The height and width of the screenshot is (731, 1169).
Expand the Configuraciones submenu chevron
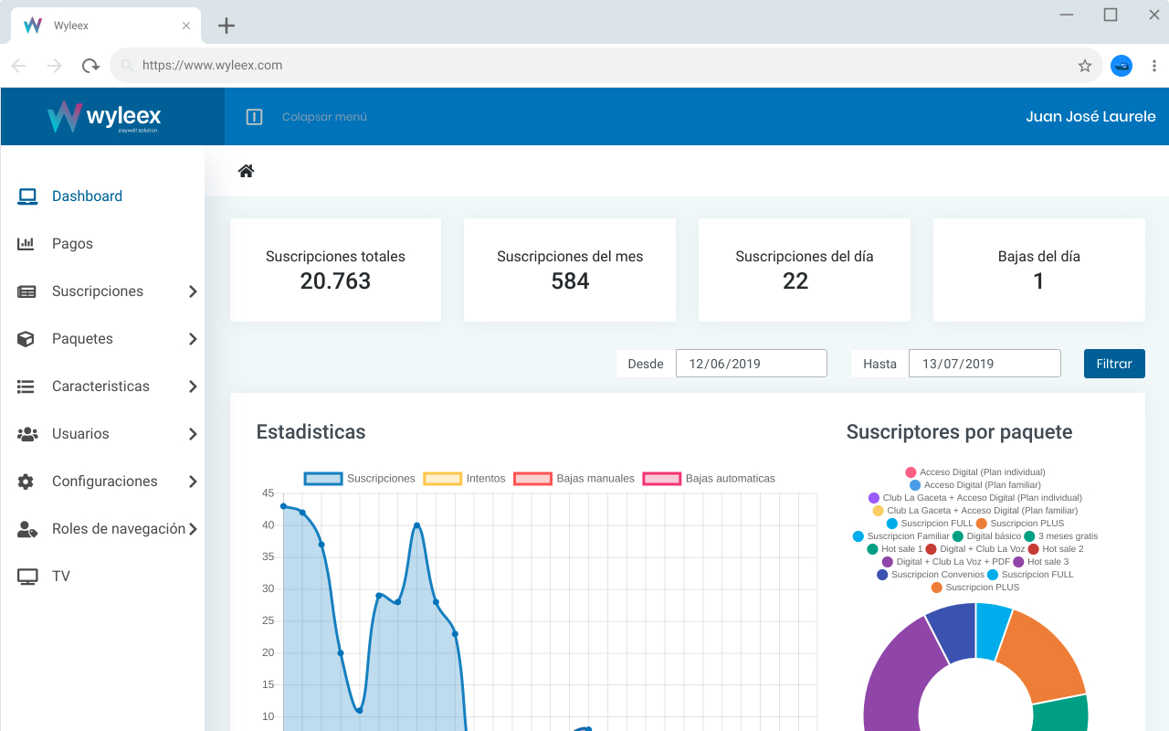[193, 482]
